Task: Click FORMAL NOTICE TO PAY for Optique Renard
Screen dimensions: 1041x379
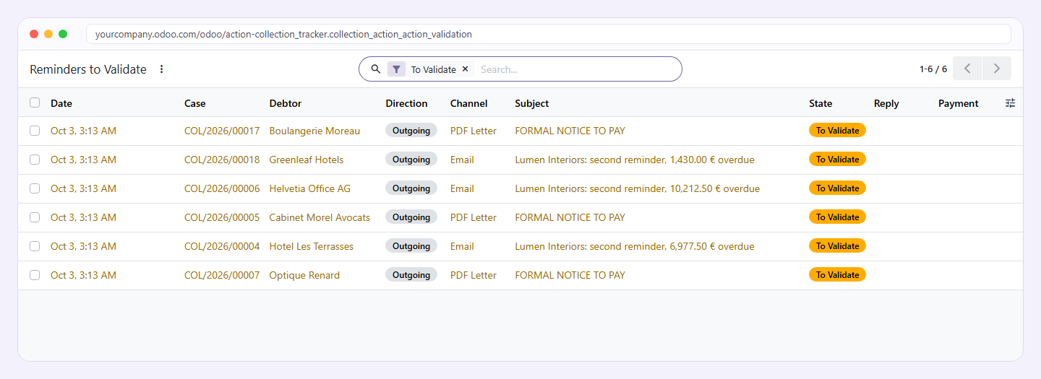Action: [570, 275]
